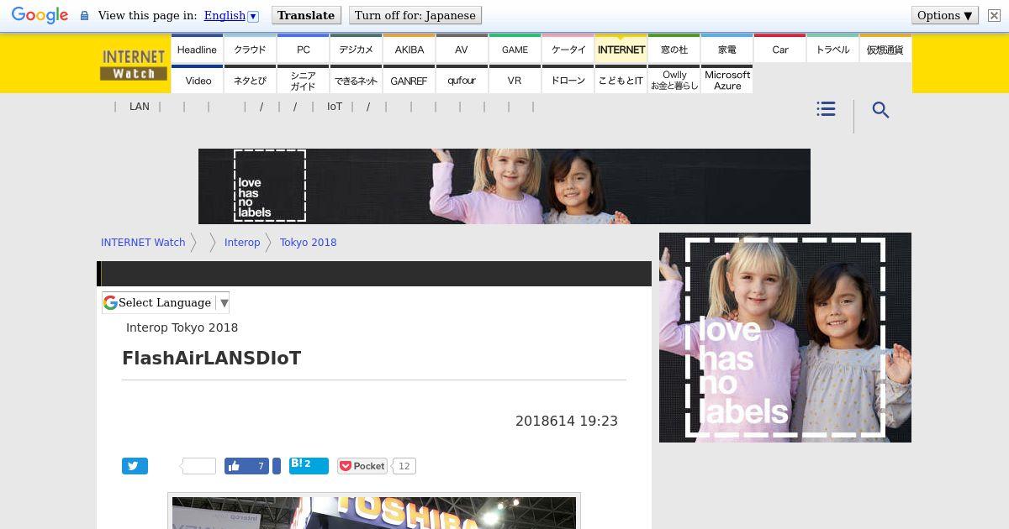Viewport: 1009px width, 529px height.
Task: Click the Toshiba booth article photo
Action: click(374, 513)
